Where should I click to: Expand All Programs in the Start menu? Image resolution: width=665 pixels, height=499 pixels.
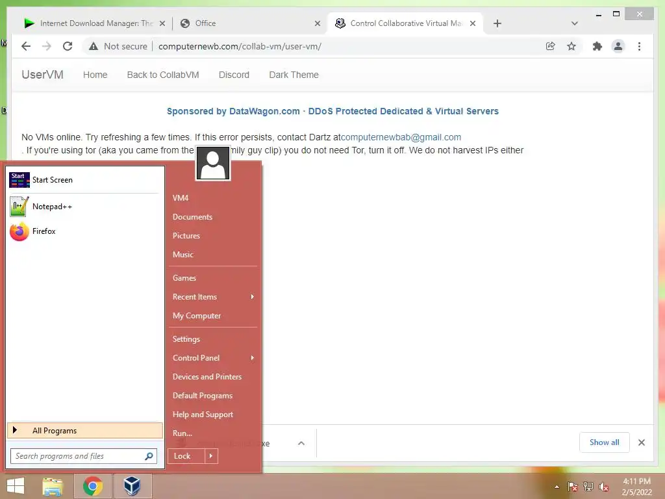point(85,431)
